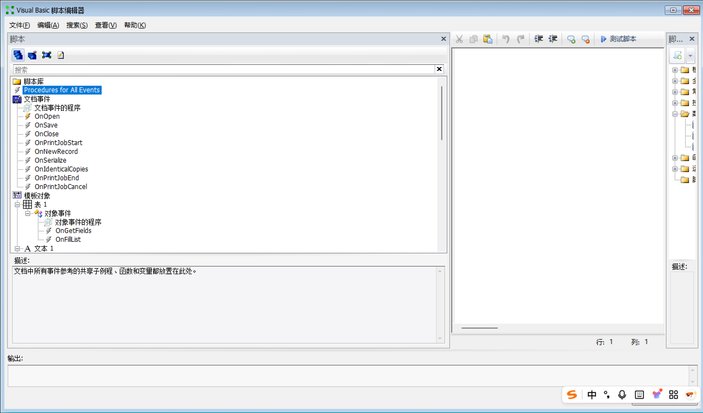Click the add comment icon
703x413 pixels.
(571, 39)
